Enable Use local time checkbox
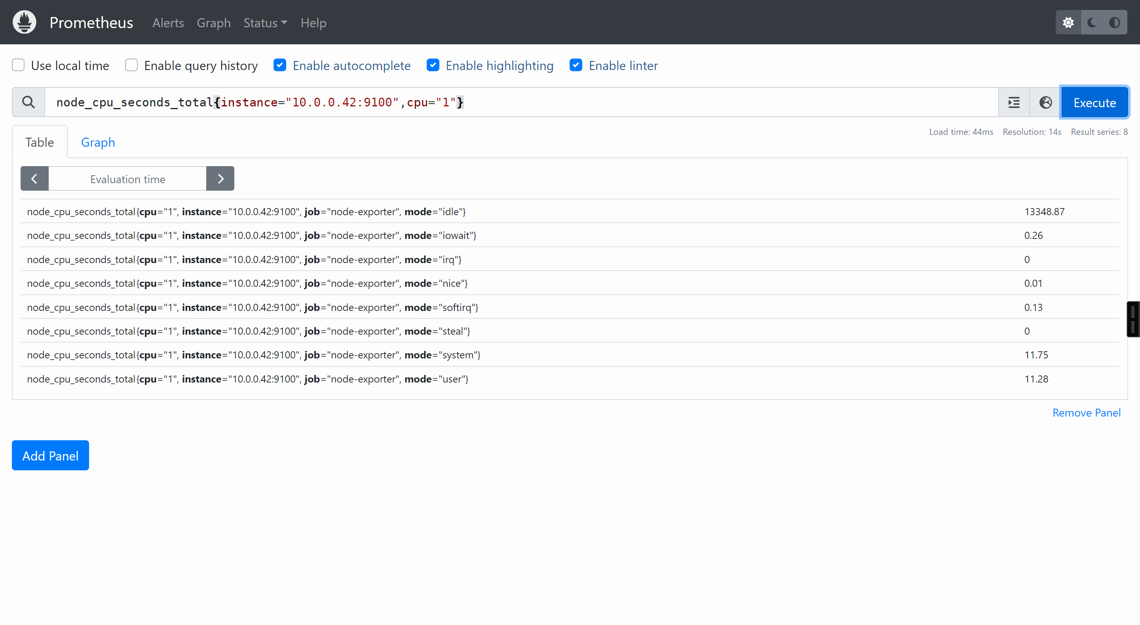Viewport: 1140px width, 625px height. tap(18, 65)
